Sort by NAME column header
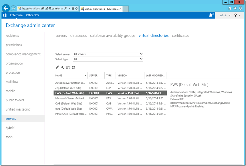Screen dimensions: 246x166 click(x=71, y=75)
